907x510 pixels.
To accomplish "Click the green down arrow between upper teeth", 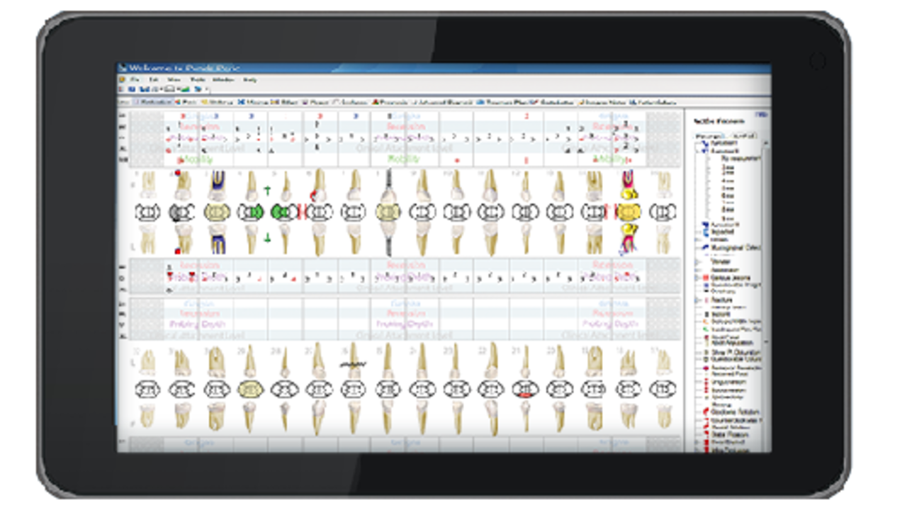I will [268, 239].
